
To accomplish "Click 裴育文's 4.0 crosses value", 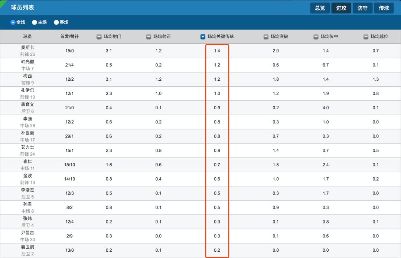I will point(326,108).
